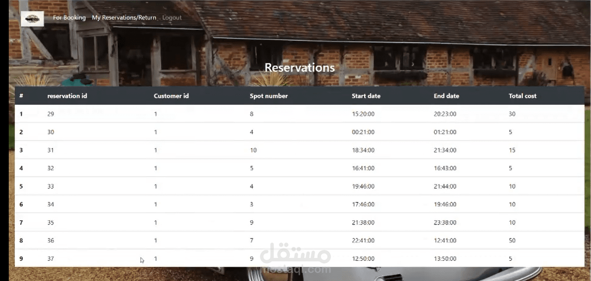
Task: Click customer id 1 in reservation 37's row
Action: [155, 259]
